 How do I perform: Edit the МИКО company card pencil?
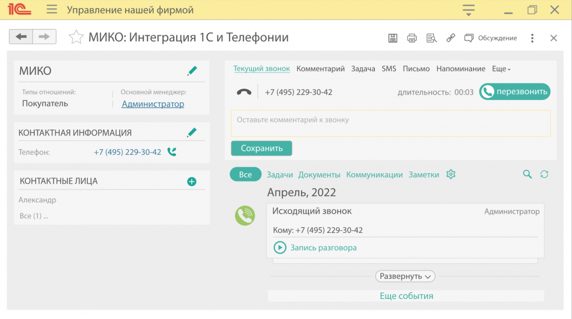coord(192,70)
